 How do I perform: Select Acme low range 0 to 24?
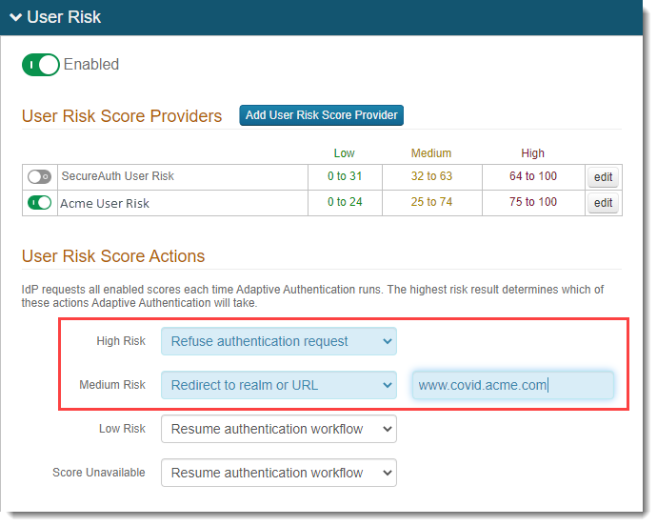click(344, 202)
